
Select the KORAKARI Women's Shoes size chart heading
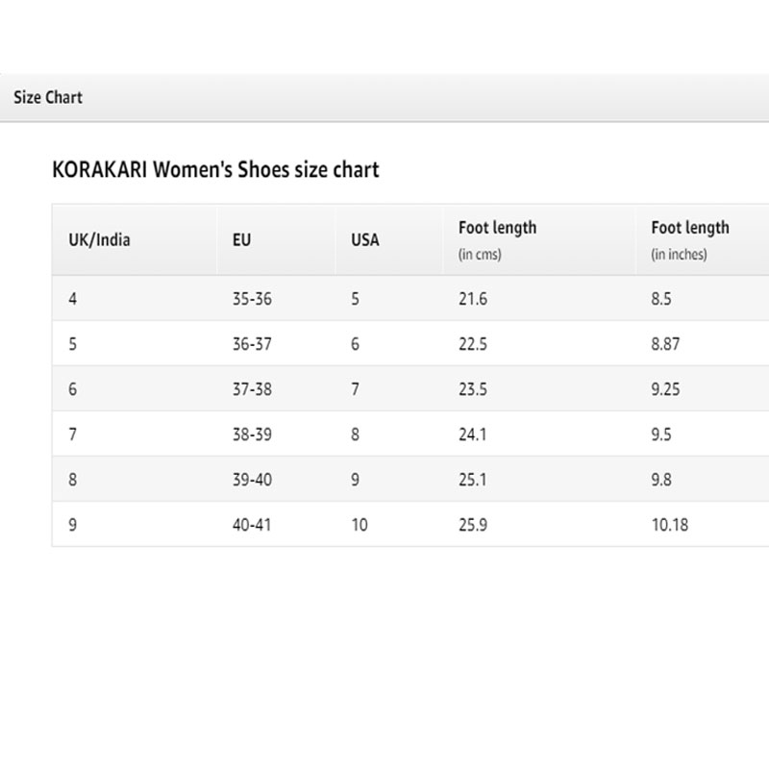(x=215, y=170)
